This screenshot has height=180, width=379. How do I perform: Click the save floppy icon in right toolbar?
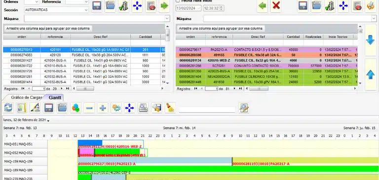pos(303,5)
